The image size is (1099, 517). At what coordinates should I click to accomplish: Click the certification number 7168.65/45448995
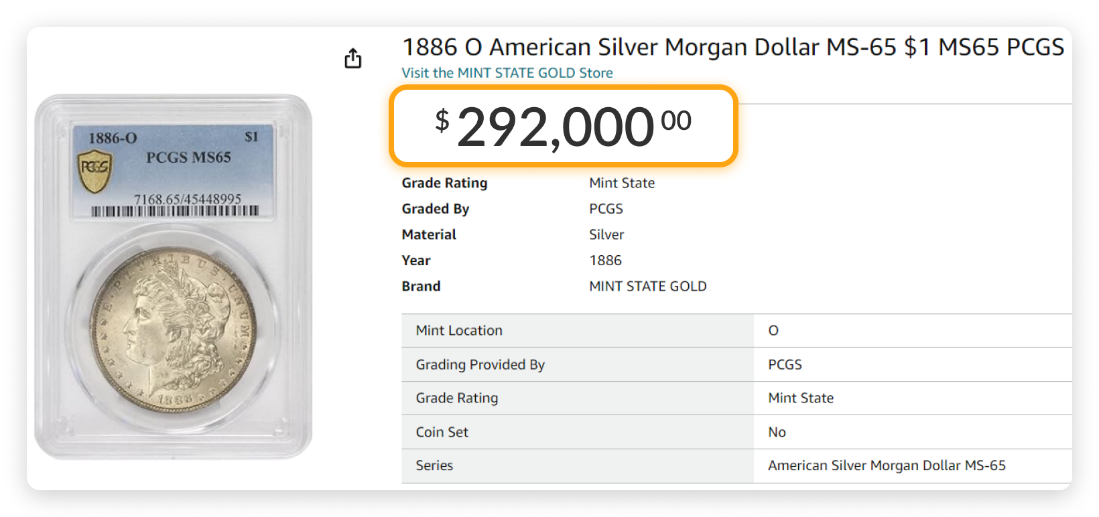[x=190, y=198]
